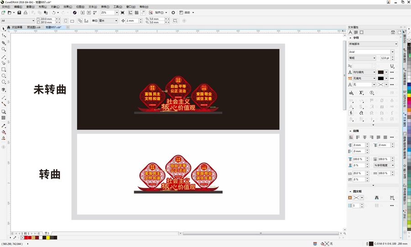Image resolution: width=411 pixels, height=247 pixels.
Task: Select the Drop Shadow tool
Action: click(x=3, y=112)
